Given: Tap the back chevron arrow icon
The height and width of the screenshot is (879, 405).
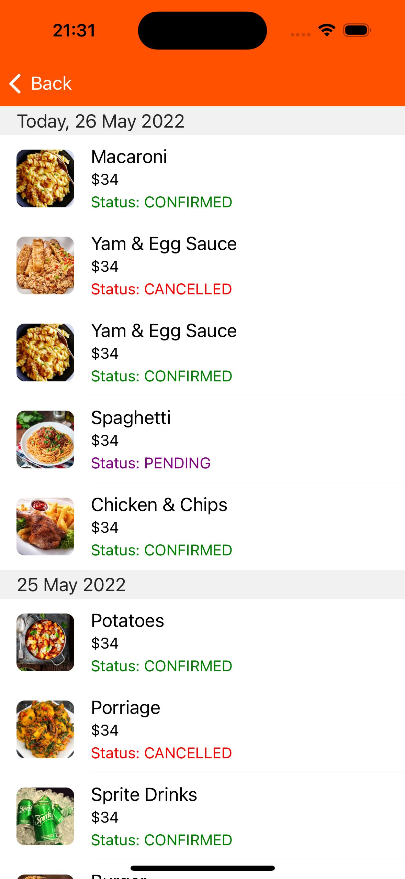Looking at the screenshot, I should point(15,84).
